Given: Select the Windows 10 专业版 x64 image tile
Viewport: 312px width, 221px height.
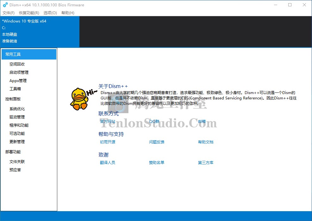Looking at the screenshot, I should [x=40, y=32].
